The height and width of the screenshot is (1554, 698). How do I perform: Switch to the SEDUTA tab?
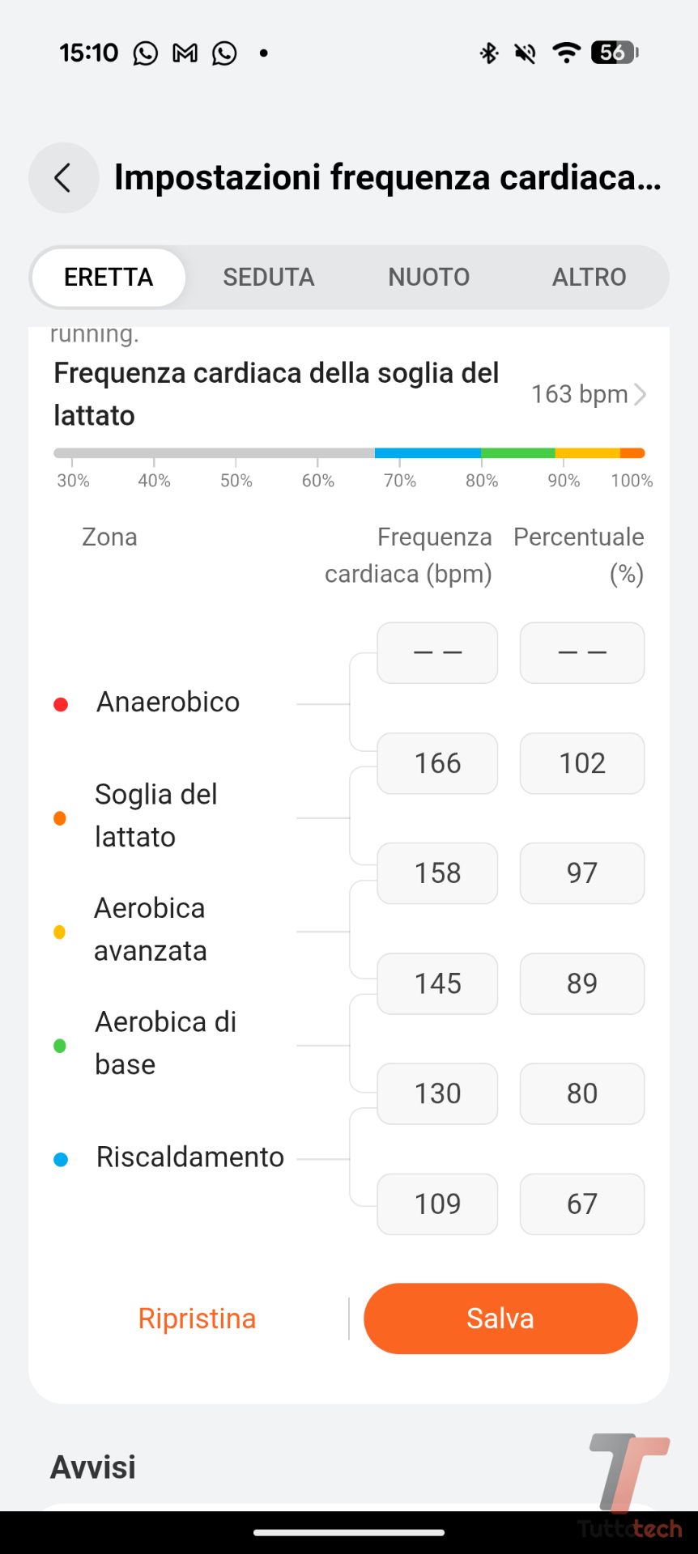click(268, 278)
